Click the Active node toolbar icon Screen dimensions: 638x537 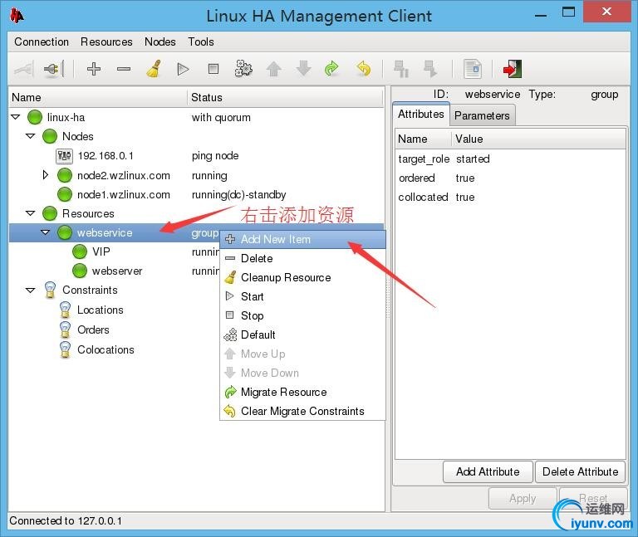[430, 69]
